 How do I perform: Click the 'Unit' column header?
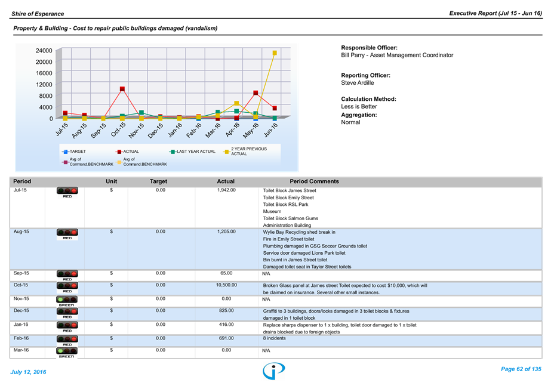tap(111, 181)
